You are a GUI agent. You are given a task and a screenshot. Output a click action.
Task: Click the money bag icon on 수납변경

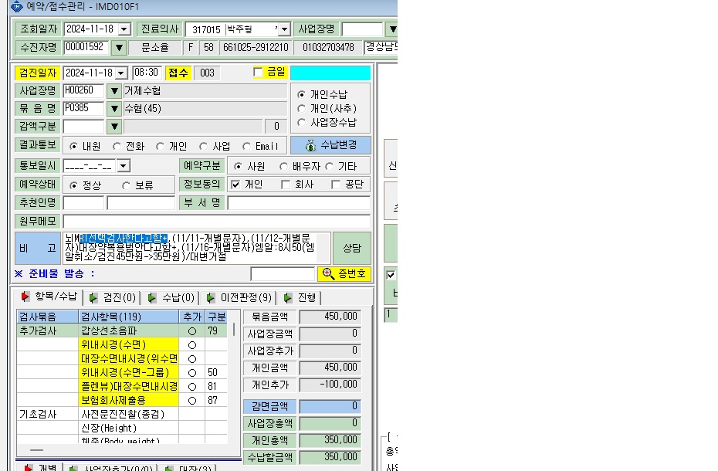[x=310, y=145]
